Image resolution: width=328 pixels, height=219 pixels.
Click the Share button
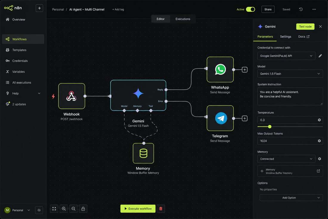(268, 10)
